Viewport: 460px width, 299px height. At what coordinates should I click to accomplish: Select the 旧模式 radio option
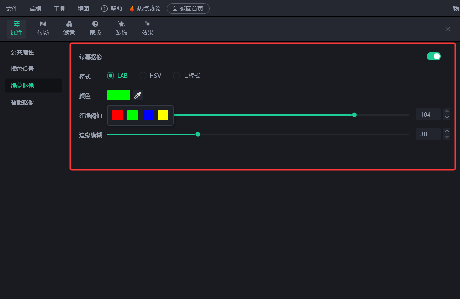[x=176, y=75]
